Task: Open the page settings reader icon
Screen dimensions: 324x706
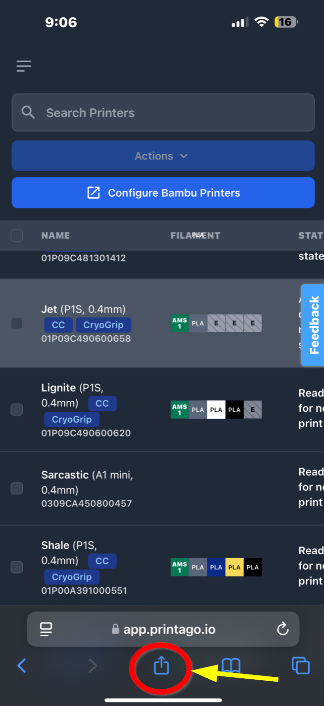Action: pos(46,629)
